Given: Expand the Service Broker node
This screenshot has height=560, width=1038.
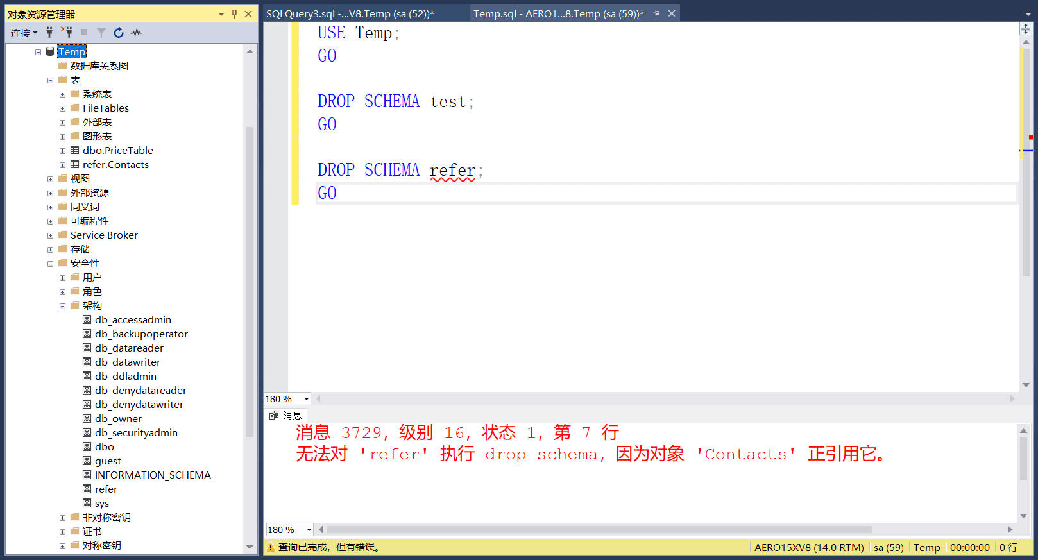Looking at the screenshot, I should [51, 235].
